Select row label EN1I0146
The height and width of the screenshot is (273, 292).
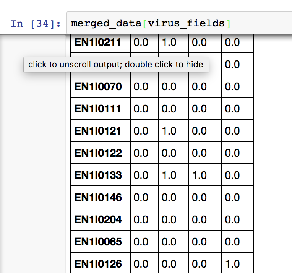98,197
